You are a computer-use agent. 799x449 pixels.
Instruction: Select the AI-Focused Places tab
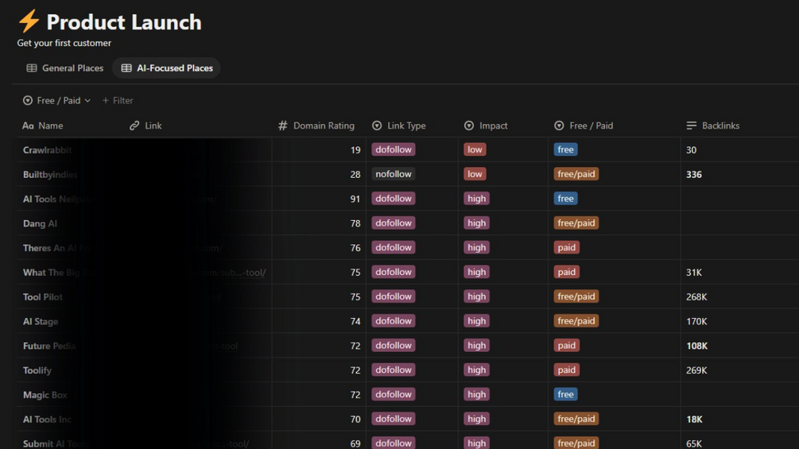(167, 68)
